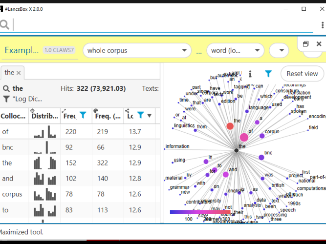Screen dimensions: 326x244
Task: Open the graph info icon
Action: [x=250, y=74]
